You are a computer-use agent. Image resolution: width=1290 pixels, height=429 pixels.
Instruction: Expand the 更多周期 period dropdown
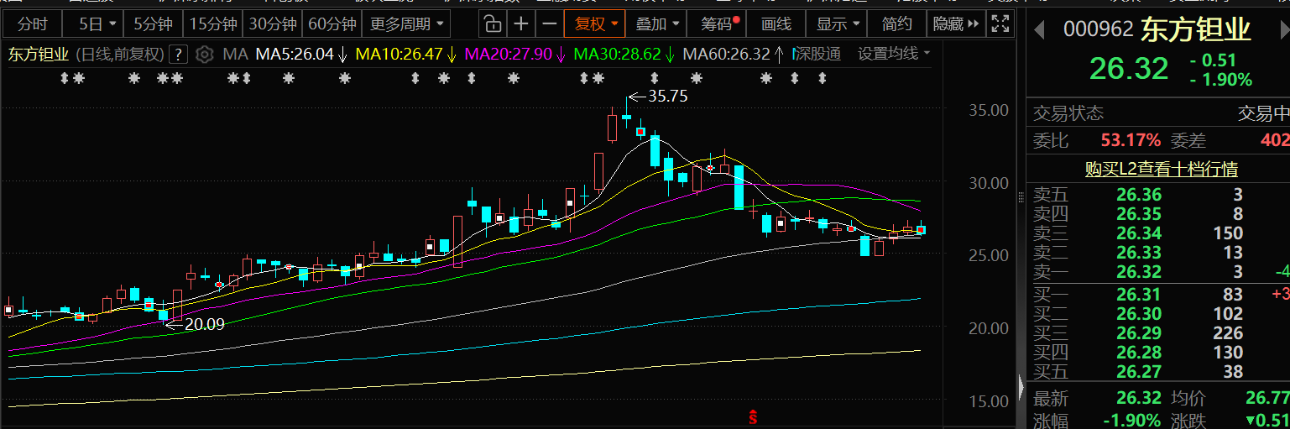409,24
